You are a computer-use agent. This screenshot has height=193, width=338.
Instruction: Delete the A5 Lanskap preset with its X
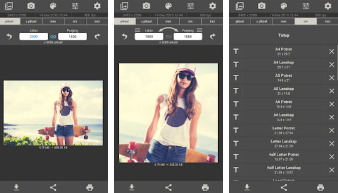click(x=331, y=91)
